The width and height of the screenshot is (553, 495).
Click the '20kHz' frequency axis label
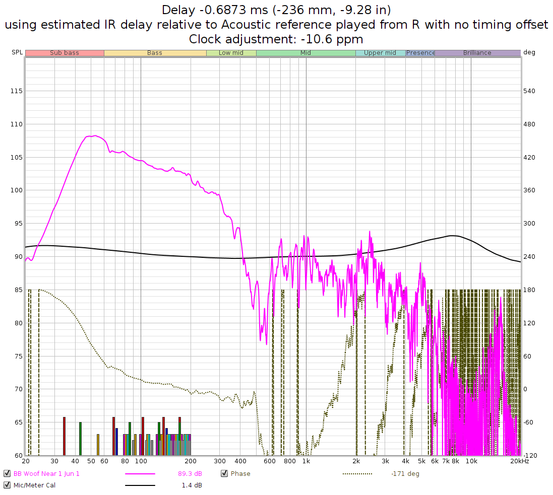520,461
